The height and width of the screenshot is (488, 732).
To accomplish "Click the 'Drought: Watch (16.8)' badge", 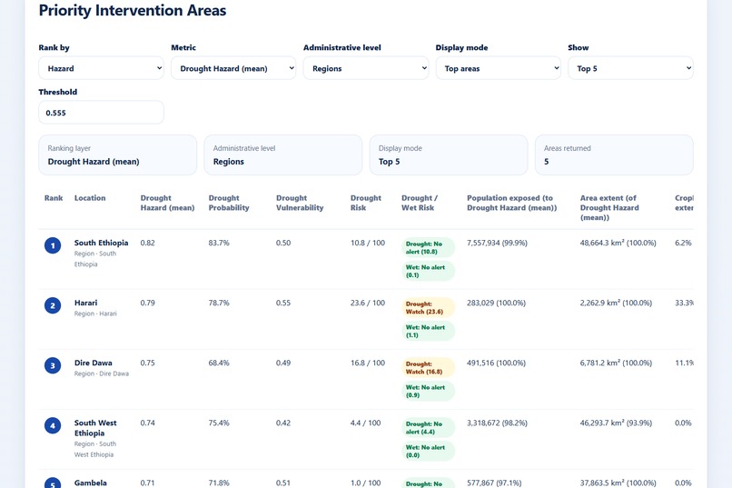I will coord(428,367).
